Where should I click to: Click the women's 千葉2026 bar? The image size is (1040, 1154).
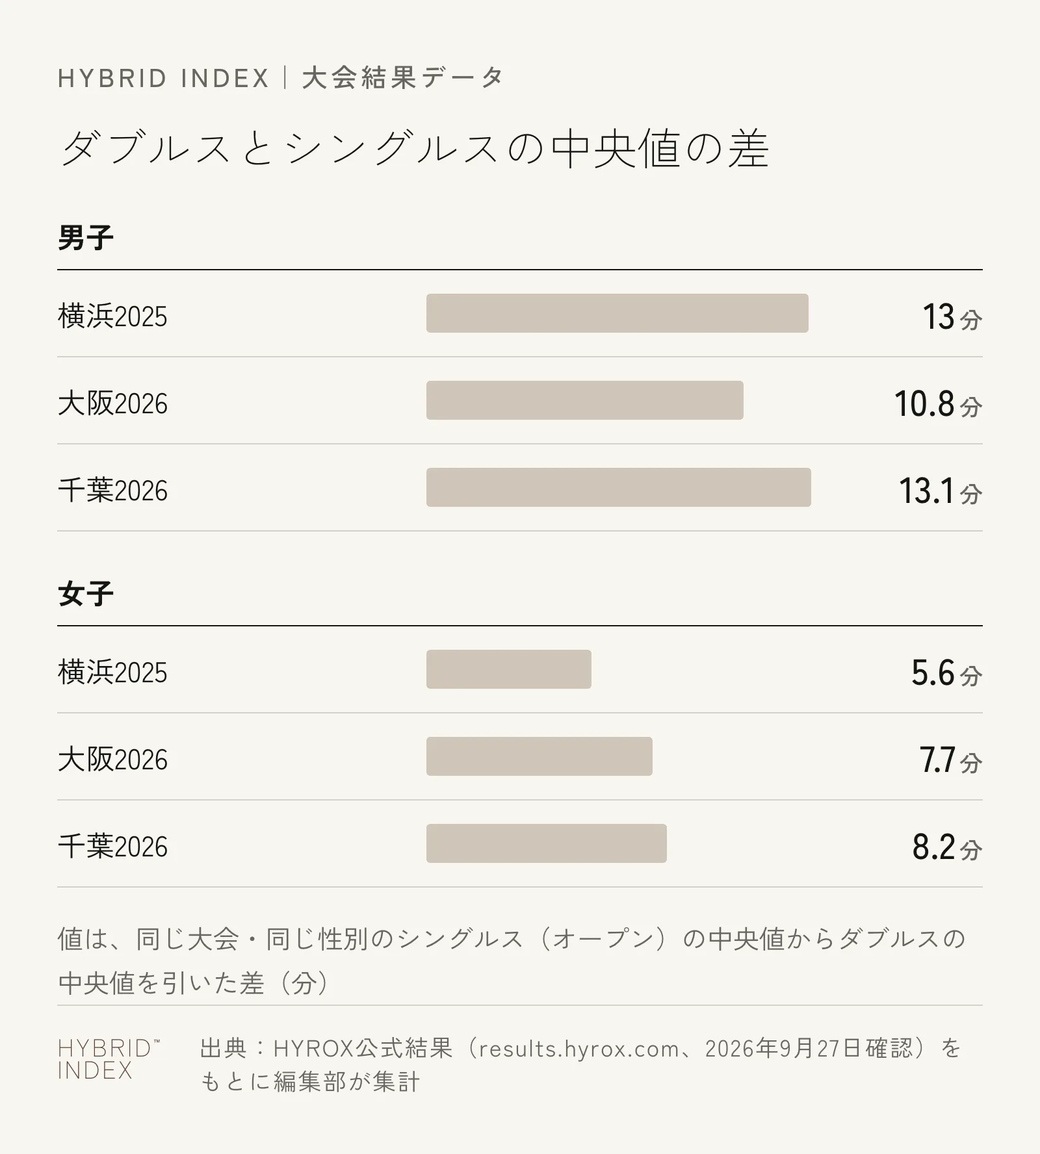pos(547,843)
